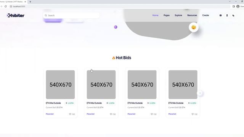The height and width of the screenshot is (137, 244).
Task: Click first card's ETH price badge
Action: (x=70, y=103)
